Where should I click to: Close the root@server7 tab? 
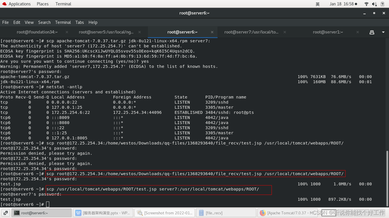tap(284, 32)
